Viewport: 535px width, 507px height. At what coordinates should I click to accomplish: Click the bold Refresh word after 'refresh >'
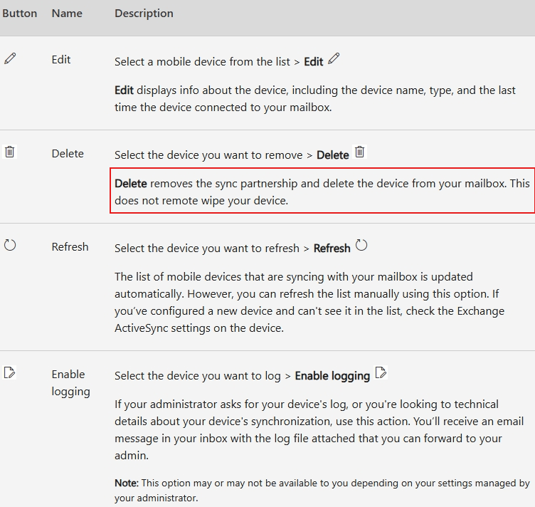pos(332,249)
